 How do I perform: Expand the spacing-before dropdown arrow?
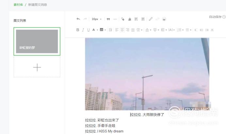click(x=151, y=30)
